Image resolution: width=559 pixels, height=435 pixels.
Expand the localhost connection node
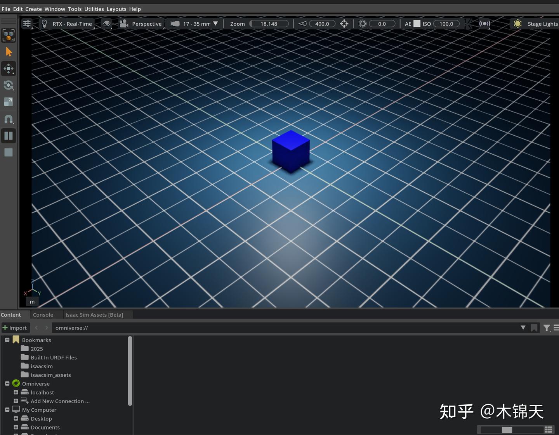(x=16, y=392)
